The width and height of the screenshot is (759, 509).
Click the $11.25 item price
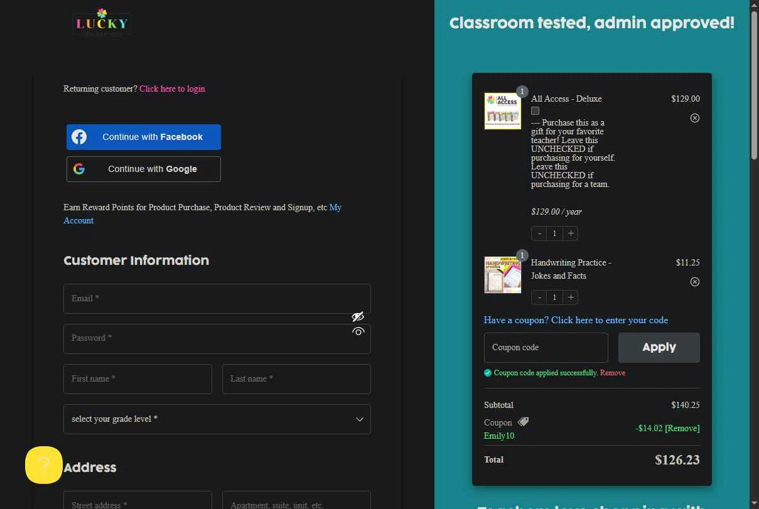tap(688, 262)
